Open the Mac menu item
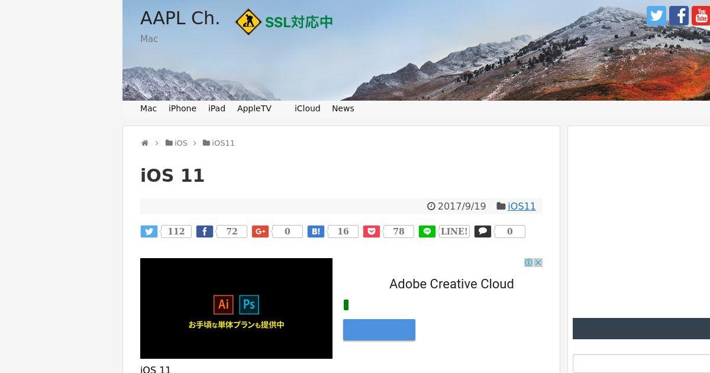Image resolution: width=710 pixels, height=373 pixels. [x=149, y=108]
